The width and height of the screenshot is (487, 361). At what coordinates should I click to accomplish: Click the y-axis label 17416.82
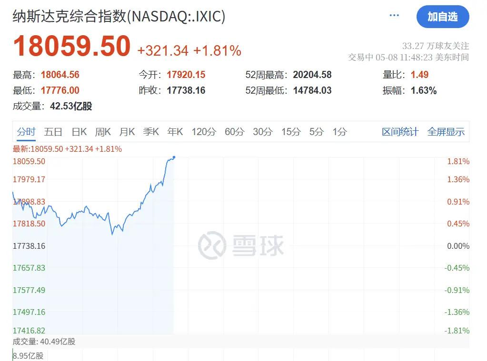(x=29, y=331)
